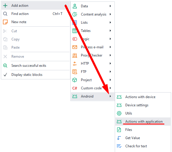This screenshot has width=172, height=152.
Task: Expand the Data submenu arrow
Action: tap(110, 6)
